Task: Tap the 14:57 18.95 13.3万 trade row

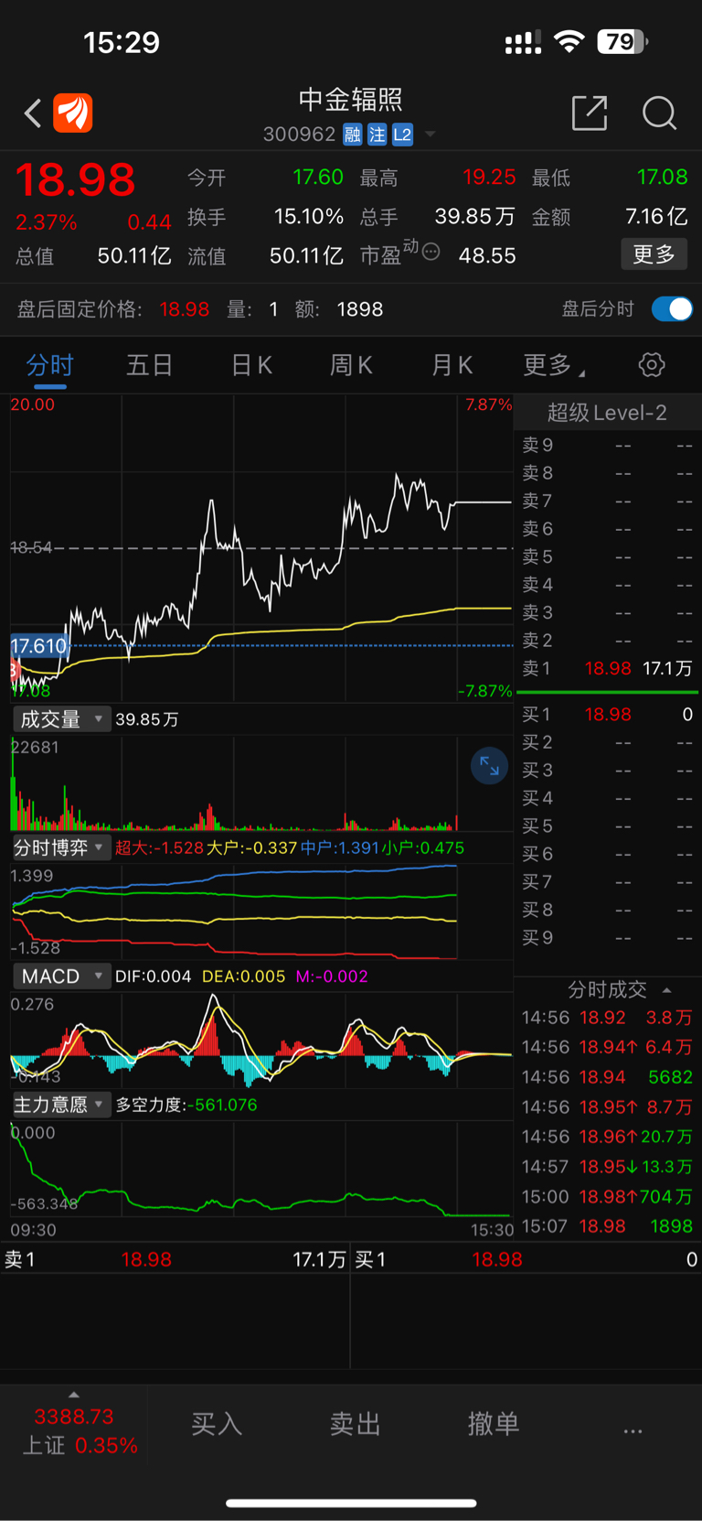Action: point(607,1167)
